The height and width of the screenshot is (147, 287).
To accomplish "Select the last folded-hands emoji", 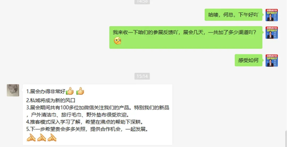I will 52,137.
